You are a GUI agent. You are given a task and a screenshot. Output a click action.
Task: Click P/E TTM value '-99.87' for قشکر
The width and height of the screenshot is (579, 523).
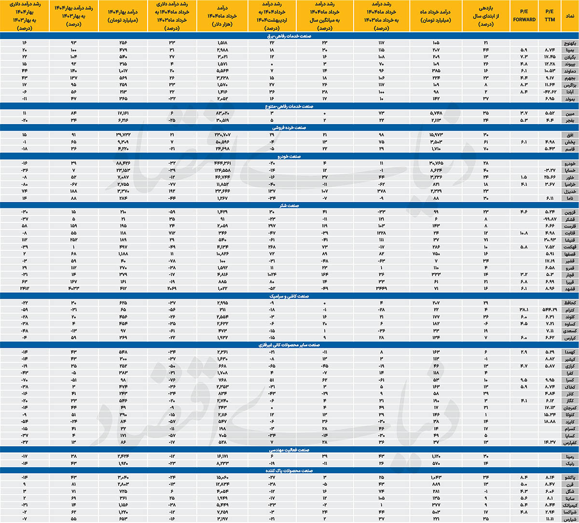pyautogui.click(x=549, y=220)
